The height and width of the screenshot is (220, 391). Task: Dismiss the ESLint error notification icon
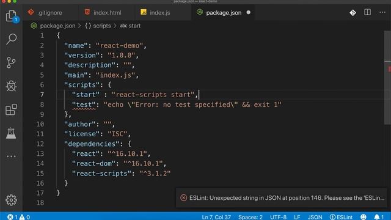point(183,198)
